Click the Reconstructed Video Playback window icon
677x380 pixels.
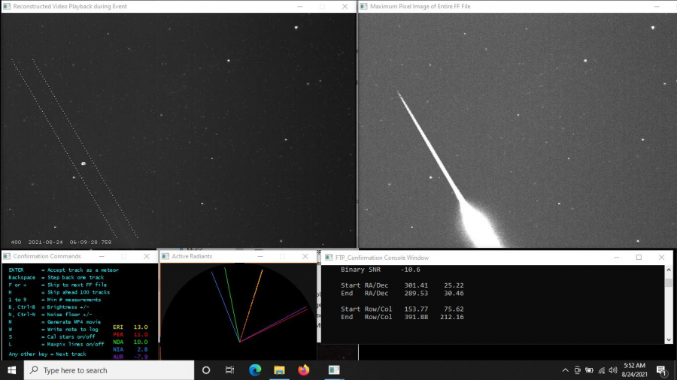tap(7, 7)
